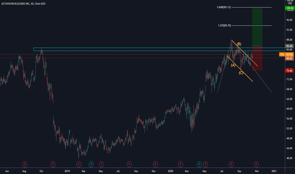The height and width of the screenshot is (174, 295).
Task: Open earnings marker between Oct 2018 and 2019
Action: (x=53, y=164)
